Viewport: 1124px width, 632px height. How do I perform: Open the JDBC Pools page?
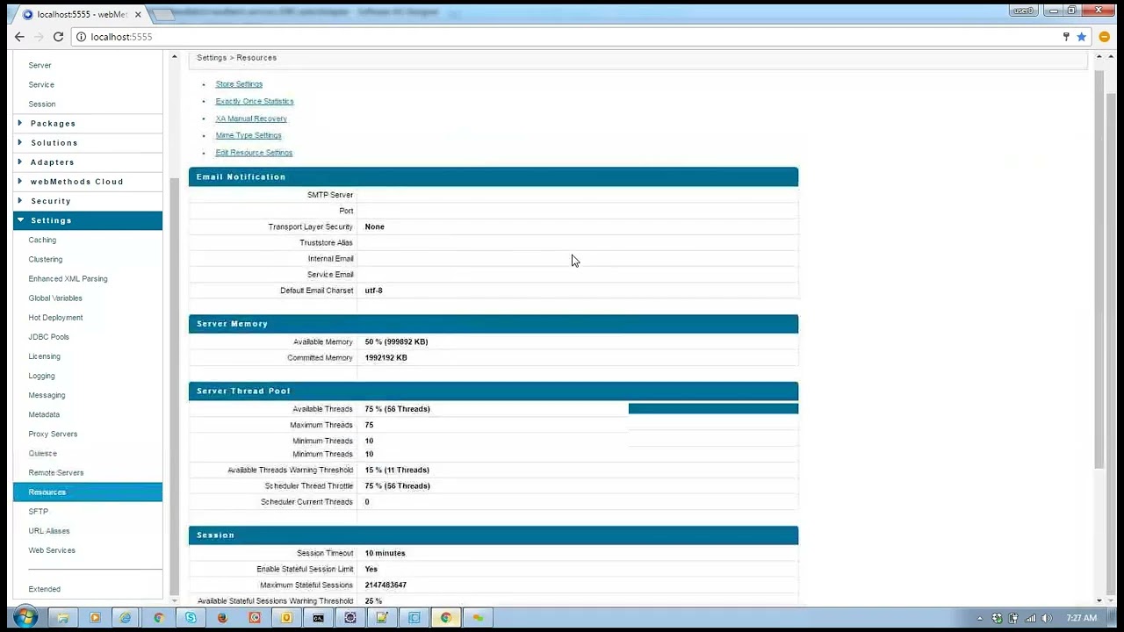(48, 336)
